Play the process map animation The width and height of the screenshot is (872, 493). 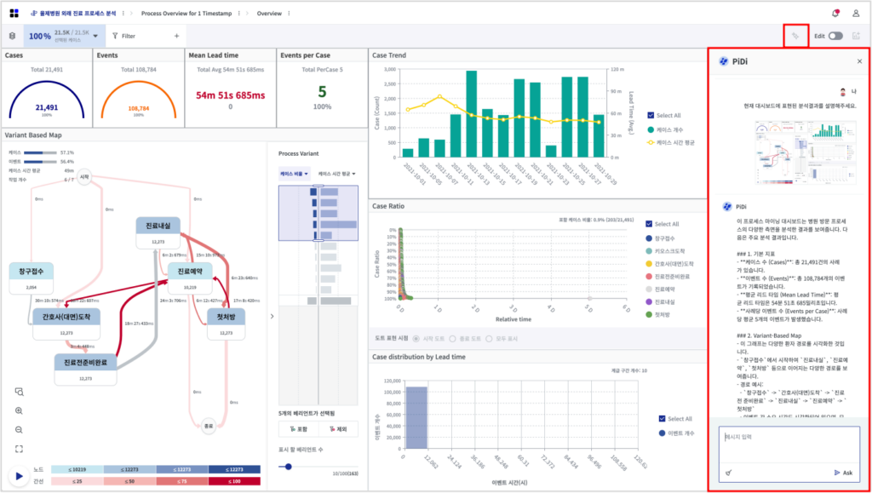click(19, 475)
